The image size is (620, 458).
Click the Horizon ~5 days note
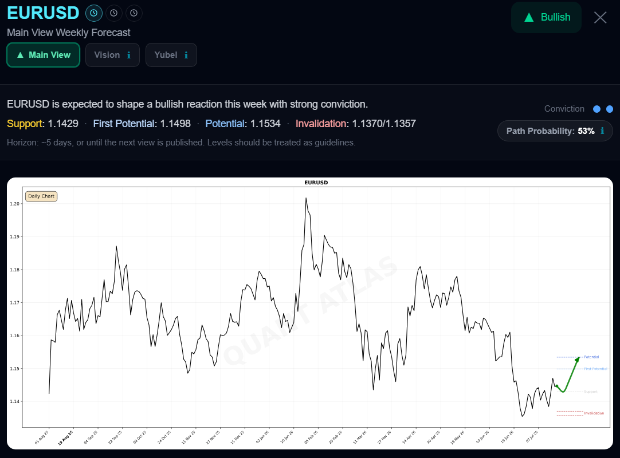click(181, 142)
